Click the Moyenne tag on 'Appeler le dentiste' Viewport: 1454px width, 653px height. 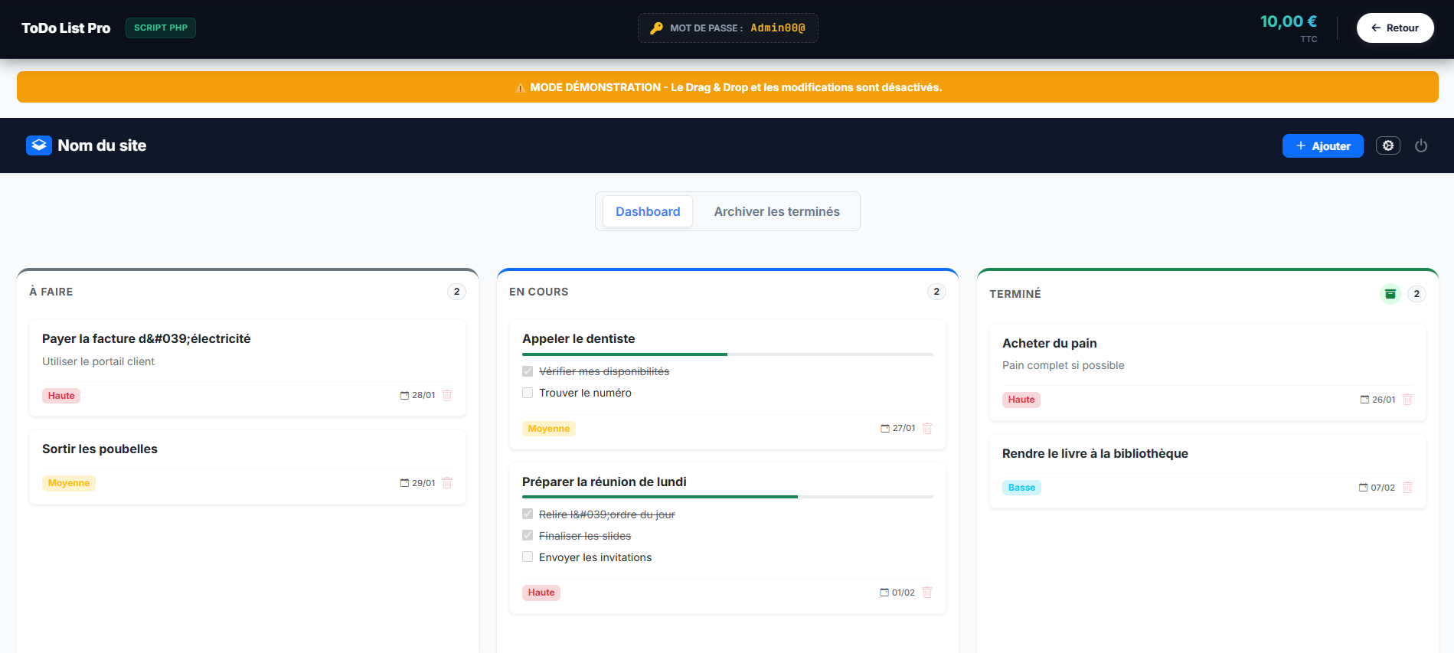pyautogui.click(x=549, y=429)
